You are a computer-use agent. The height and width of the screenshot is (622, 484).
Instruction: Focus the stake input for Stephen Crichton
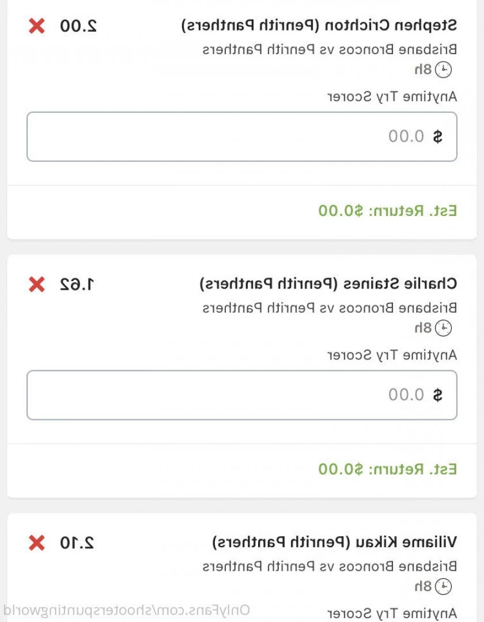(242, 136)
